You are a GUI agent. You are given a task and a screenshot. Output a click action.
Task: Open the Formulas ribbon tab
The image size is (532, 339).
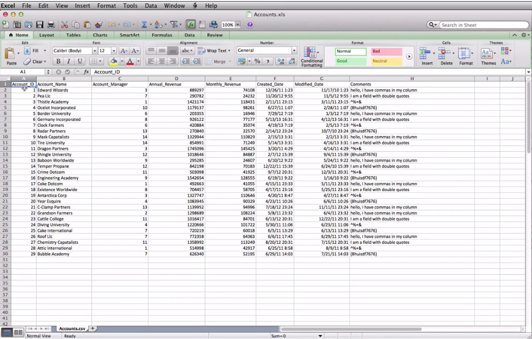click(x=162, y=35)
